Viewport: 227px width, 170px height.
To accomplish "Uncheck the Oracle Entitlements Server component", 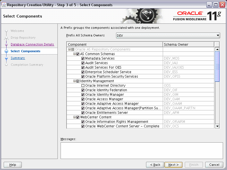I will 83,112.
